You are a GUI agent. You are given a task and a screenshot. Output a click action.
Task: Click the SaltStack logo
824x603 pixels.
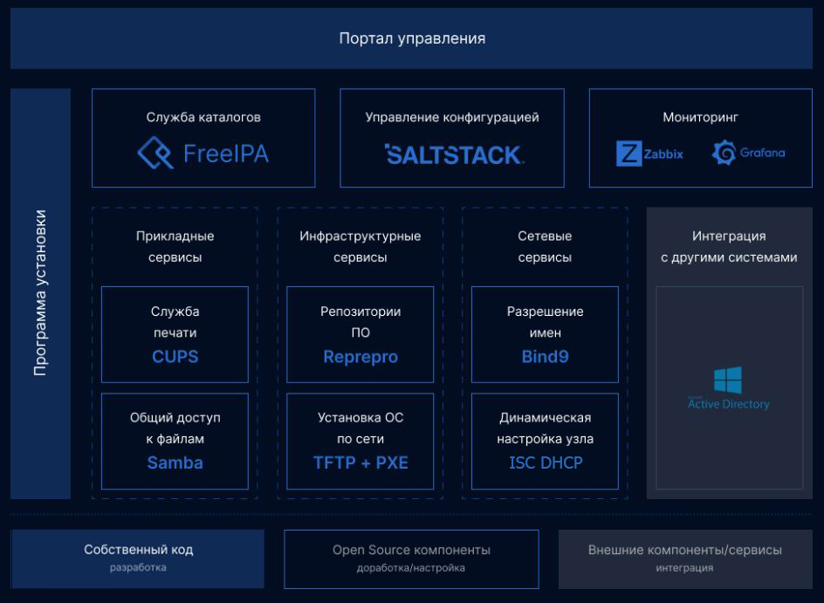(x=455, y=154)
